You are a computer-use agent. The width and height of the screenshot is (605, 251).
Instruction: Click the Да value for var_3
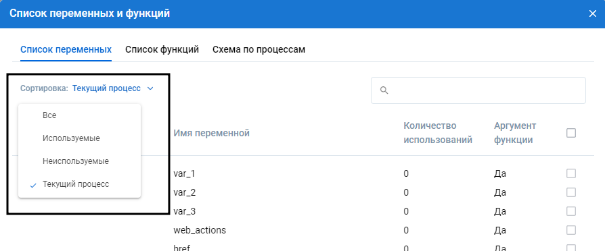[500, 211]
